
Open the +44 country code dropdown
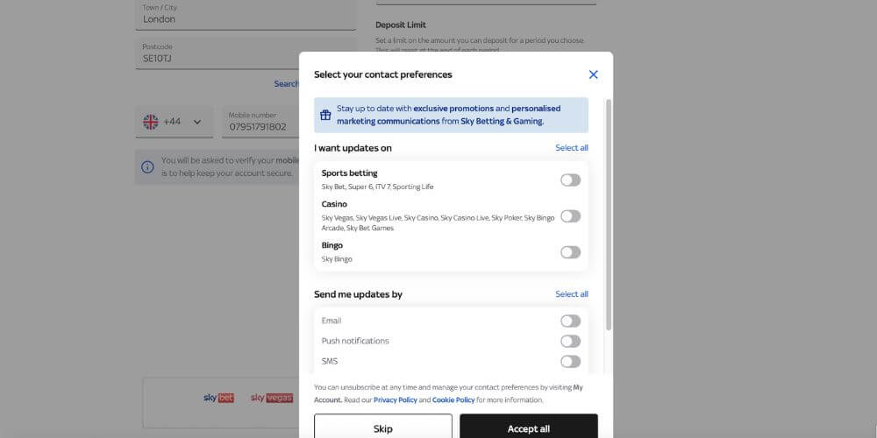coord(196,122)
